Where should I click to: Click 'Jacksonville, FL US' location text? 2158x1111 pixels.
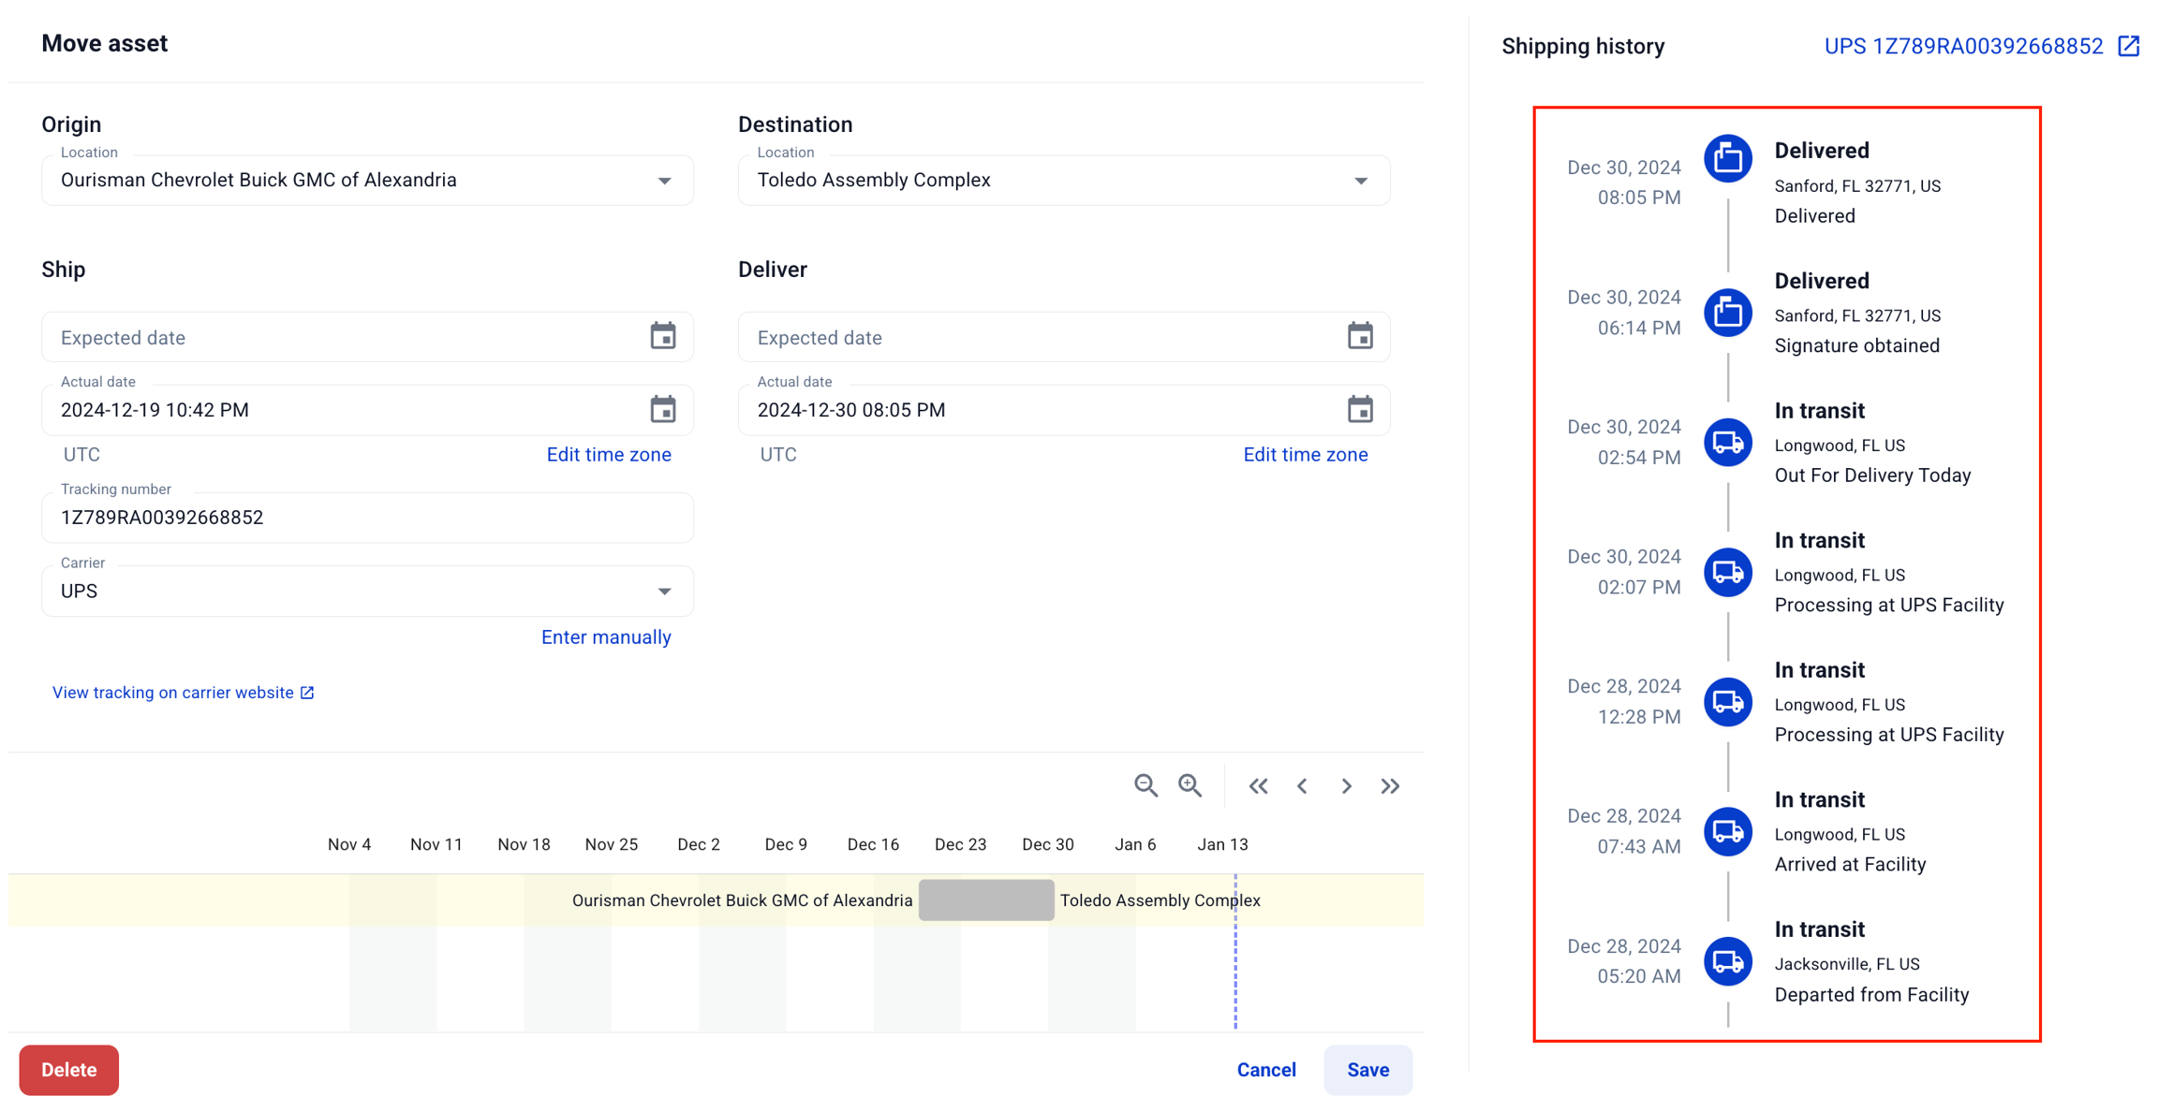(x=1846, y=964)
